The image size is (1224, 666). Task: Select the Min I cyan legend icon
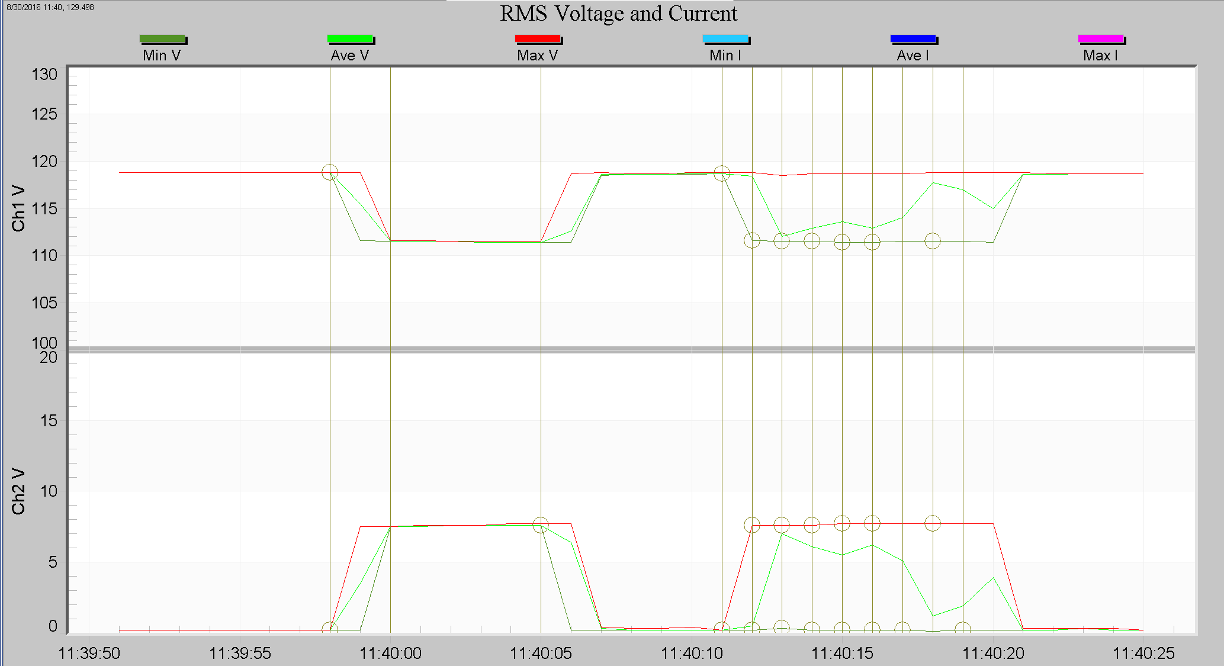pos(725,38)
